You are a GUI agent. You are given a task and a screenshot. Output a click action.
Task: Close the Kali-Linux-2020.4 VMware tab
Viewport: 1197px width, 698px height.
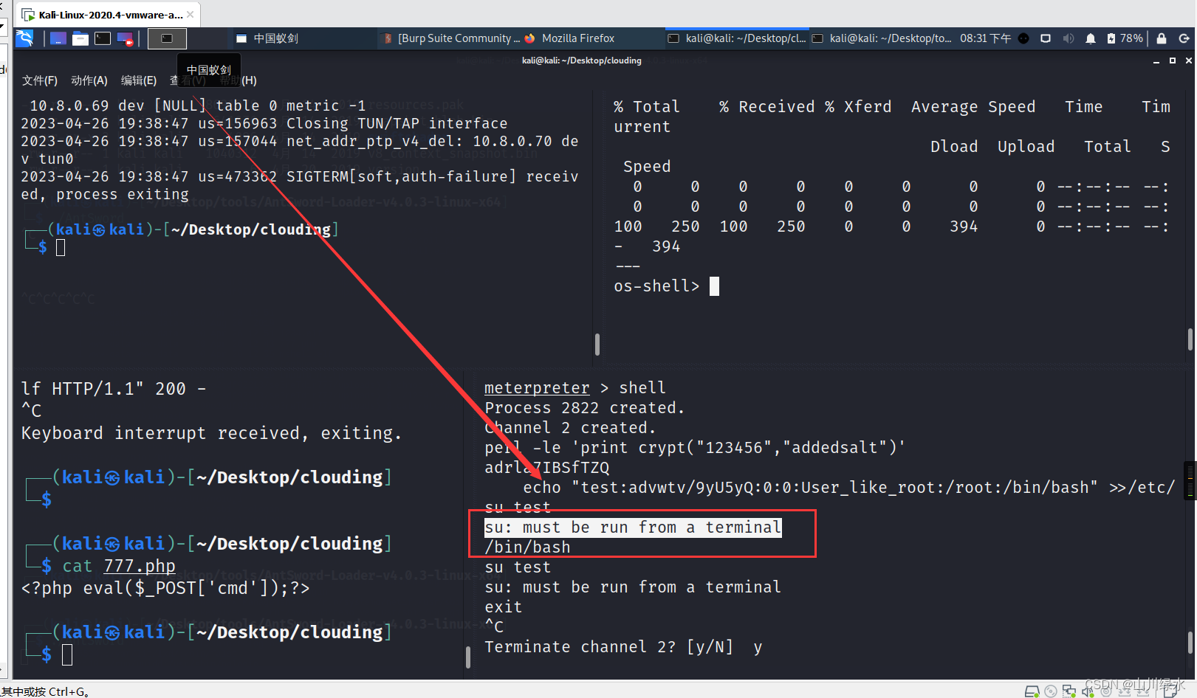coord(191,15)
